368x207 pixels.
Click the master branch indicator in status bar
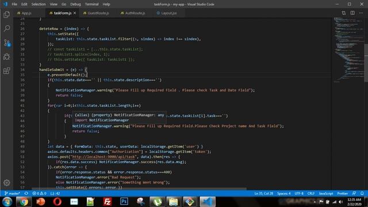click(12, 193)
